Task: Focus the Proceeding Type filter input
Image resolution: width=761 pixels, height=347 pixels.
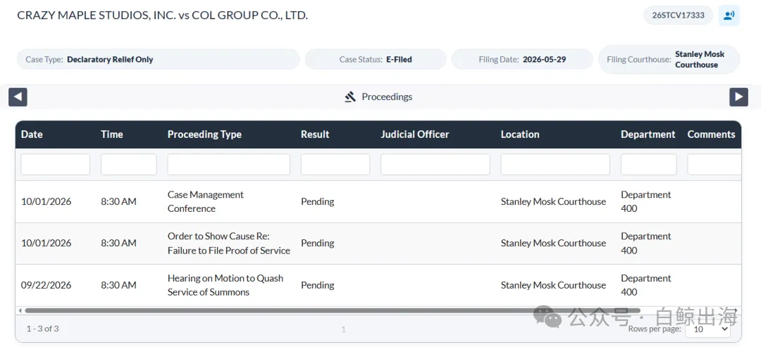Action: 228,164
